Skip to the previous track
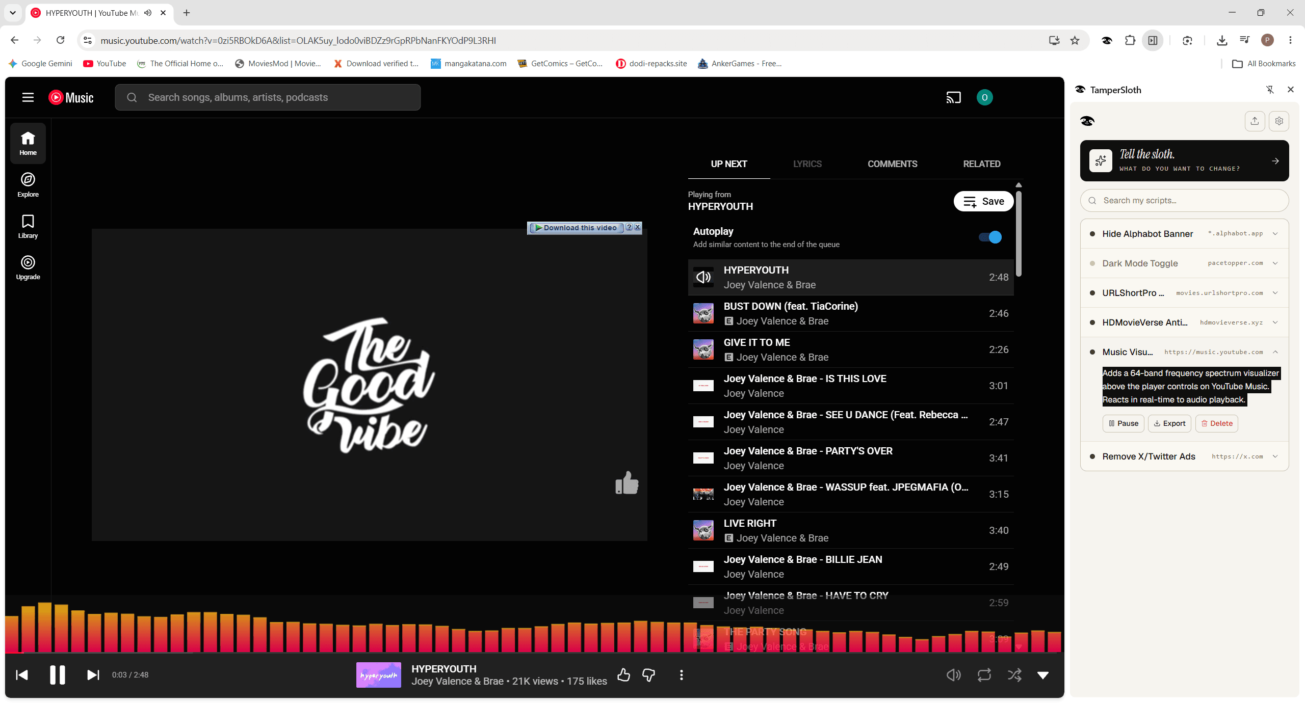Viewport: 1305px width, 703px height. (x=22, y=675)
